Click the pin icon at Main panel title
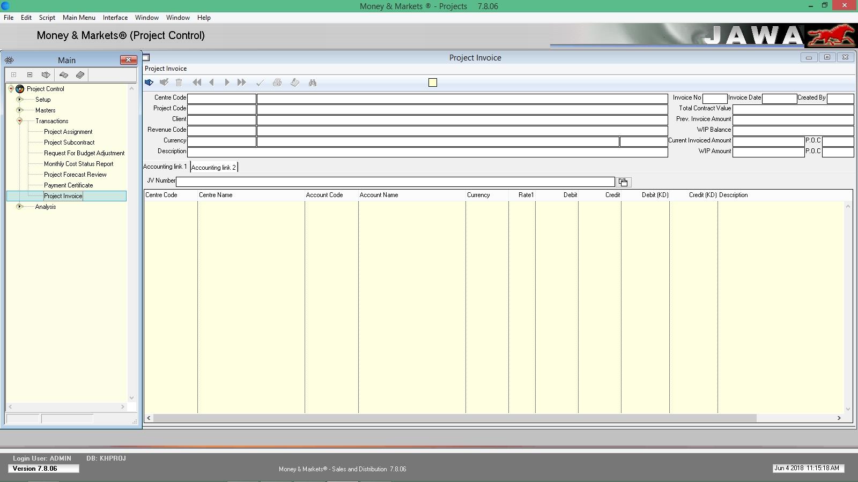 tap(9, 60)
